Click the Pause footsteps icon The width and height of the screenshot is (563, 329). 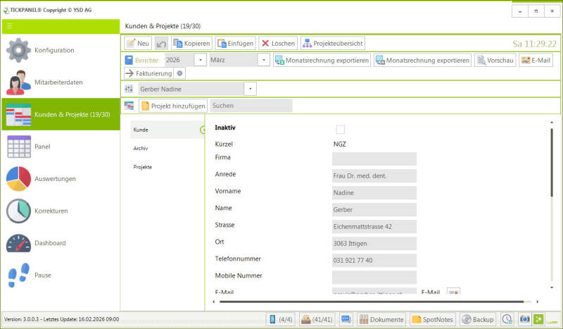pos(18,275)
